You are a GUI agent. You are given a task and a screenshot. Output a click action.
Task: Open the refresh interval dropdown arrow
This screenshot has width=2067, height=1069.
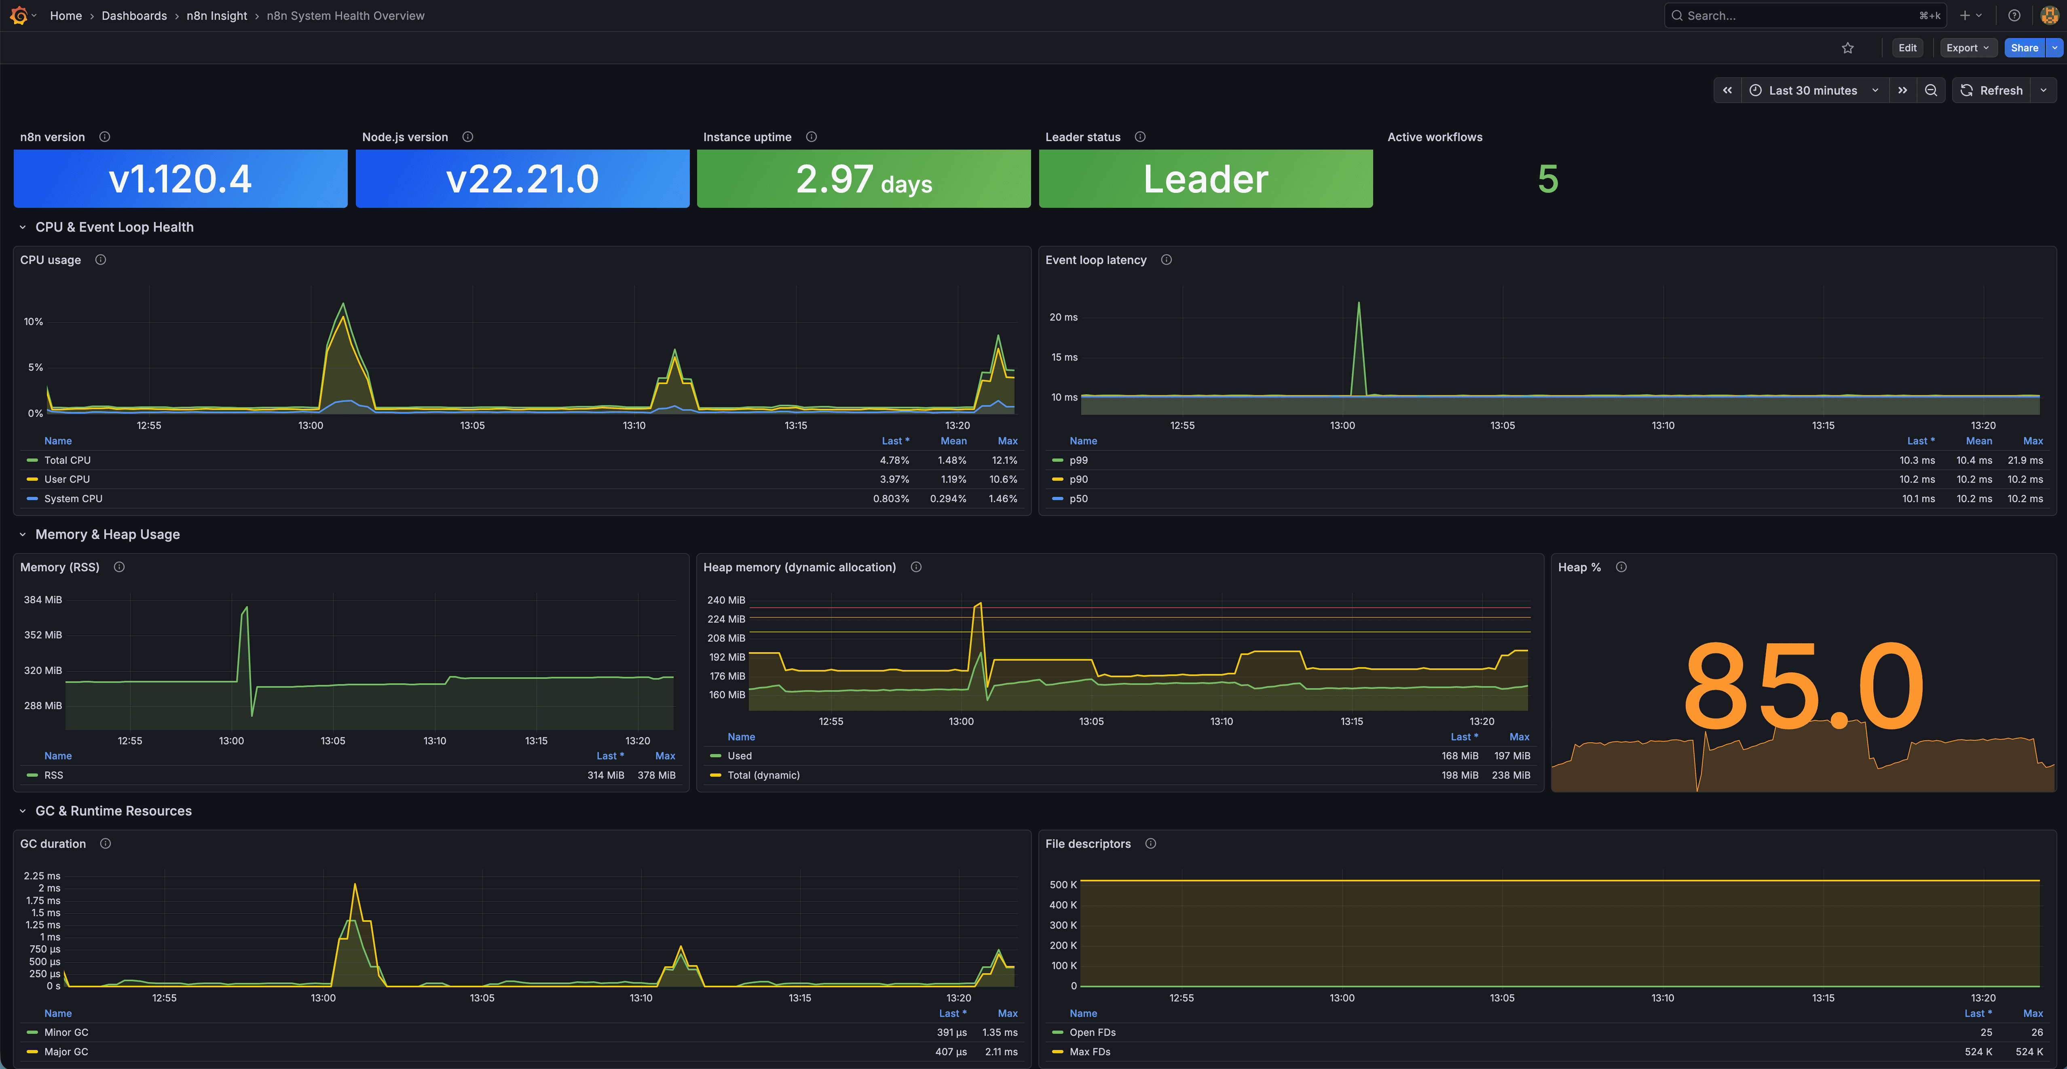pyautogui.click(x=2043, y=91)
